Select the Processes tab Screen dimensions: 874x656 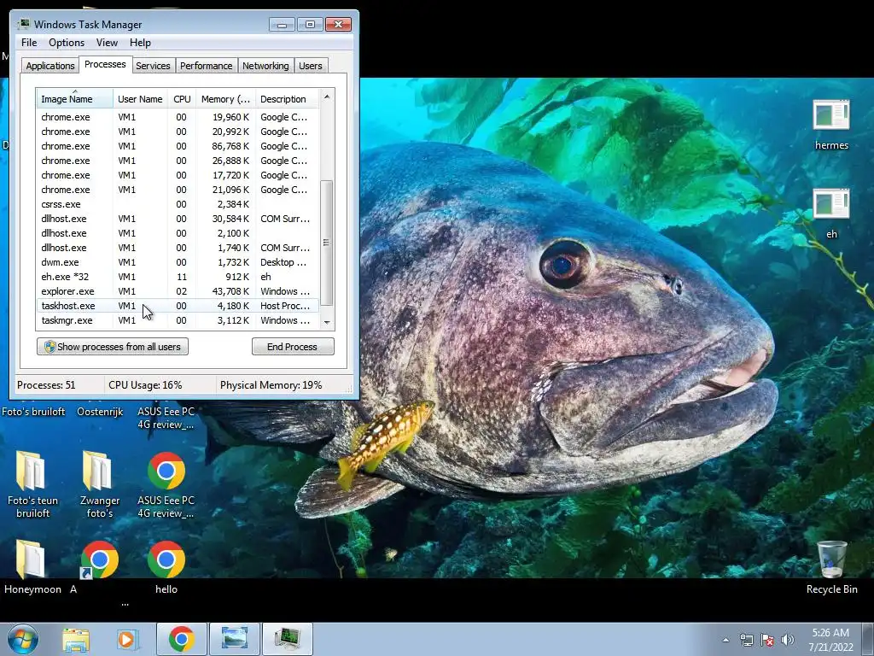pyautogui.click(x=105, y=64)
